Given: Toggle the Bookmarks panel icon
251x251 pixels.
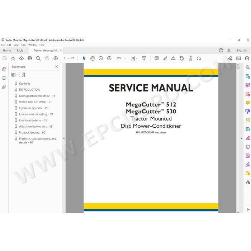Looking at the screenshot, I should coord(4,78).
